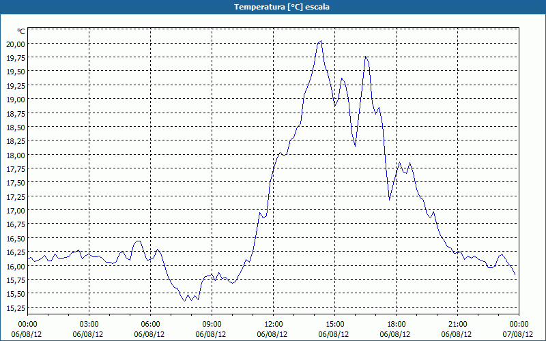546x341 pixels.
Task: Select the 18,25 y-axis value
Action: (16, 141)
